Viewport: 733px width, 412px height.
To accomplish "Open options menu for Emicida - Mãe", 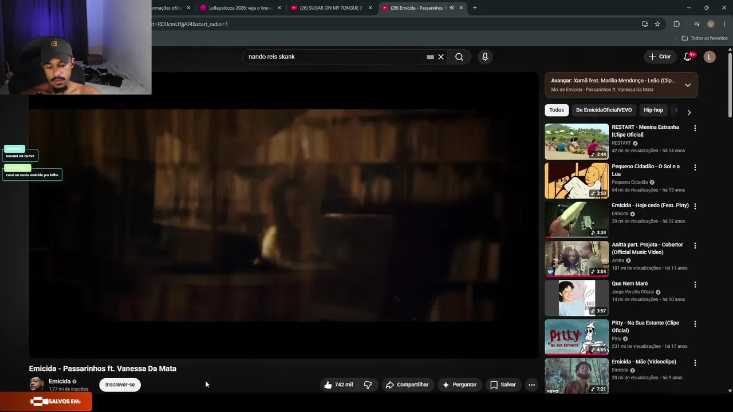I will click(x=695, y=363).
